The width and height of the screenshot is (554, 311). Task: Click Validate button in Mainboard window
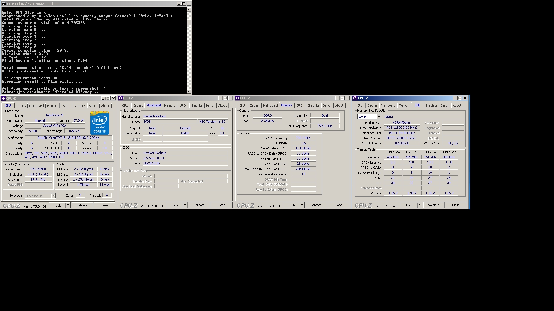pyautogui.click(x=199, y=205)
